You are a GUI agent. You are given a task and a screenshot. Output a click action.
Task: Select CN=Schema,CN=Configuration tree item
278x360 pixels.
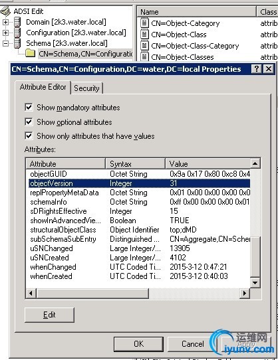(85, 54)
